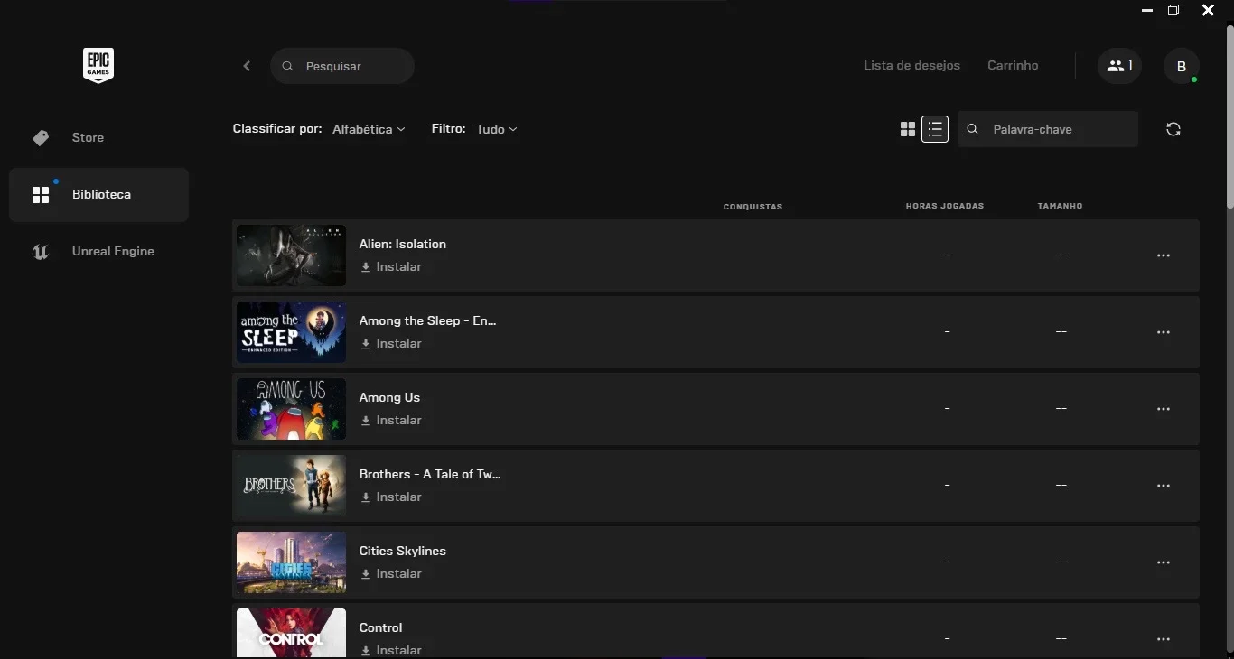This screenshot has width=1234, height=659.
Task: Click the Store tag icon in sidebar
Action: (41, 138)
